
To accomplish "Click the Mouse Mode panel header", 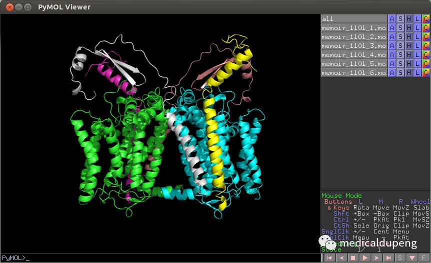I will (341, 196).
